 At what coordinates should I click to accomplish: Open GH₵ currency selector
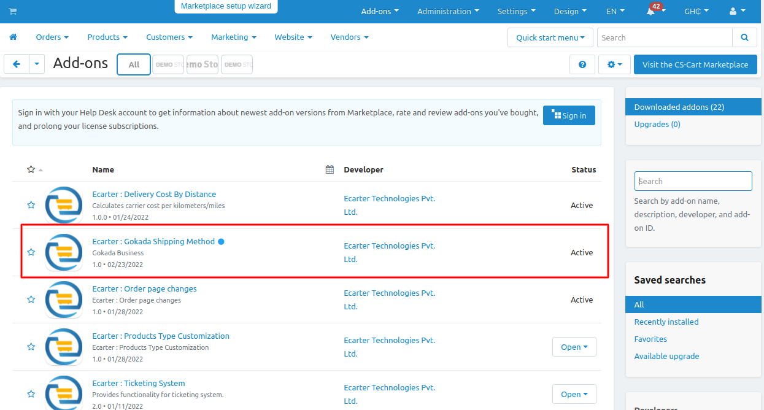coord(696,11)
